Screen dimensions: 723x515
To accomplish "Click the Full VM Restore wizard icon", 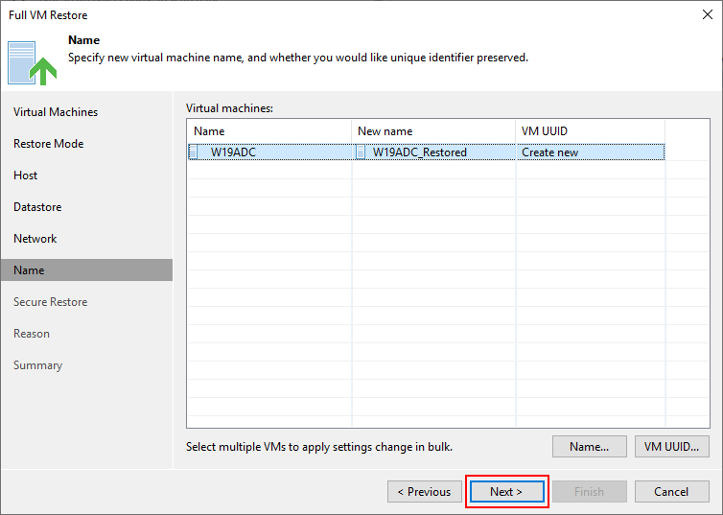I will pyautogui.click(x=32, y=63).
